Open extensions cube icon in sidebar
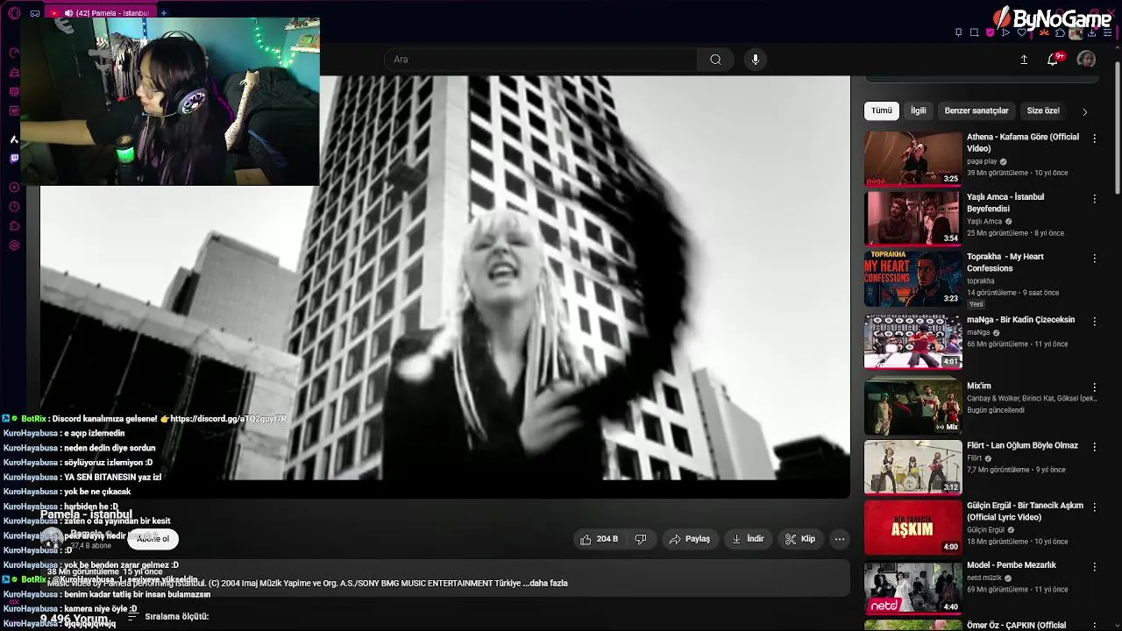 [x=14, y=226]
